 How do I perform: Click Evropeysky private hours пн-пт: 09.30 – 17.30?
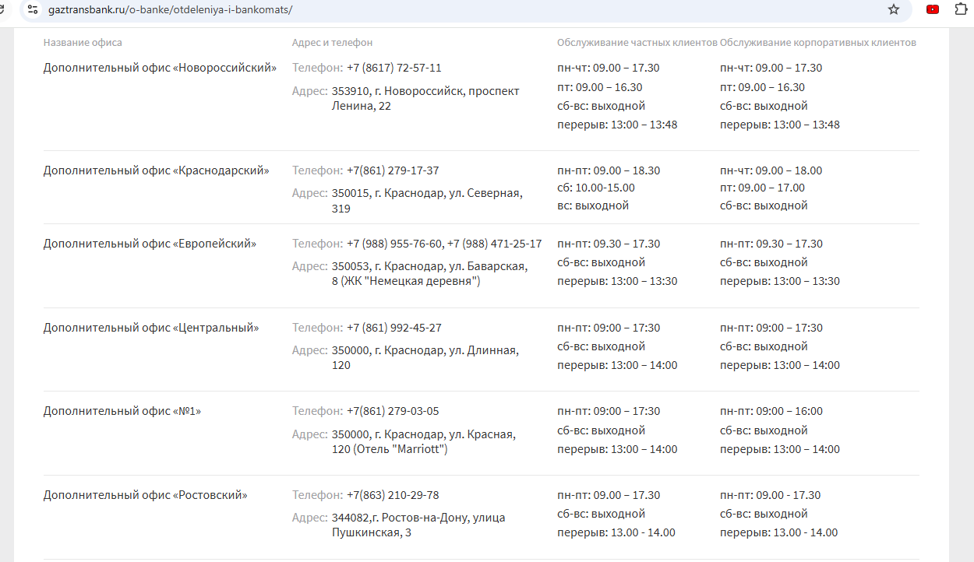(x=609, y=244)
